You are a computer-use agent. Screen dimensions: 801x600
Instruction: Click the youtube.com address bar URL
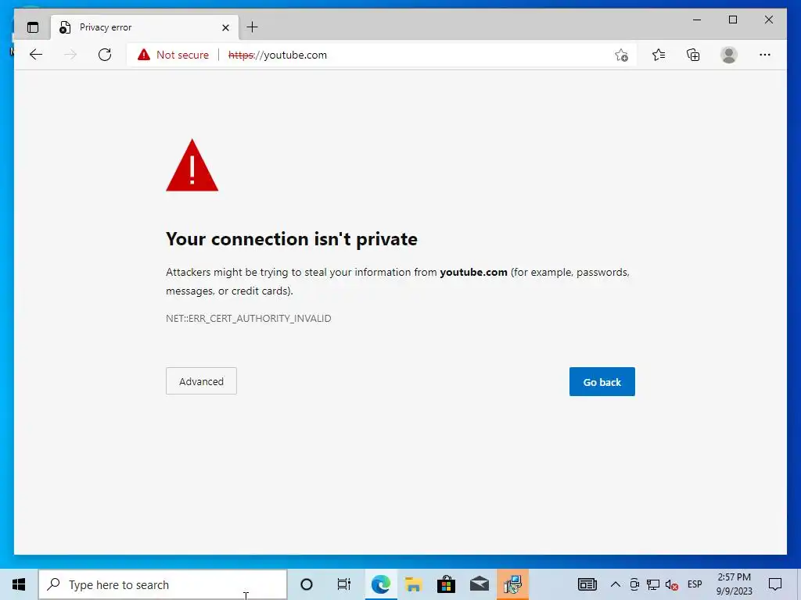point(278,55)
